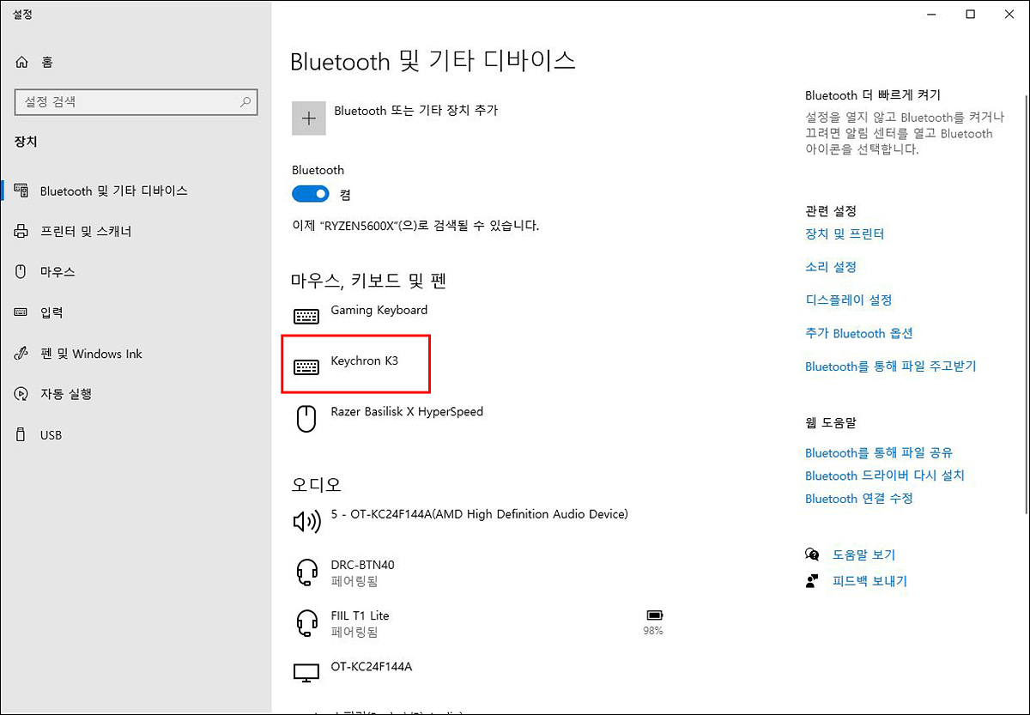Click the monitor icon for OT-KC24F144A
Image resolution: width=1030 pixels, height=715 pixels.
[x=306, y=673]
